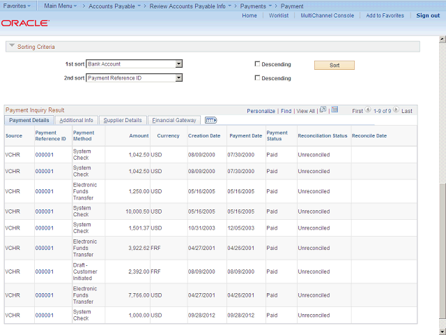Open the 1st sort Bank Account dropdown

(178, 64)
